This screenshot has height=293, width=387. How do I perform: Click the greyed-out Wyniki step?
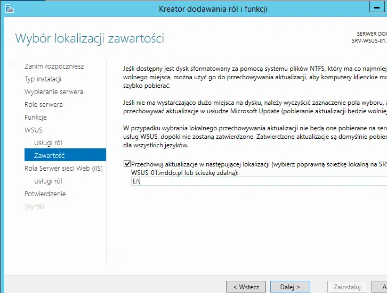pos(34,207)
